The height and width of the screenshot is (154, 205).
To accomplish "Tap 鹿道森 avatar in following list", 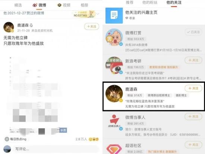I will [114, 94].
